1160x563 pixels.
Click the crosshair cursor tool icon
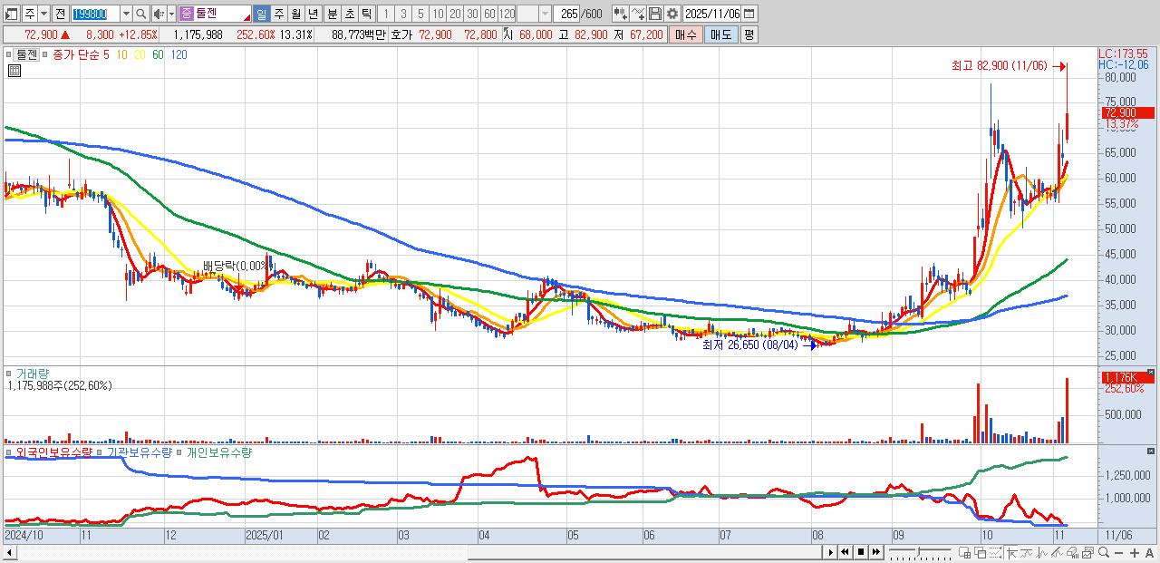pyautogui.click(x=1011, y=552)
